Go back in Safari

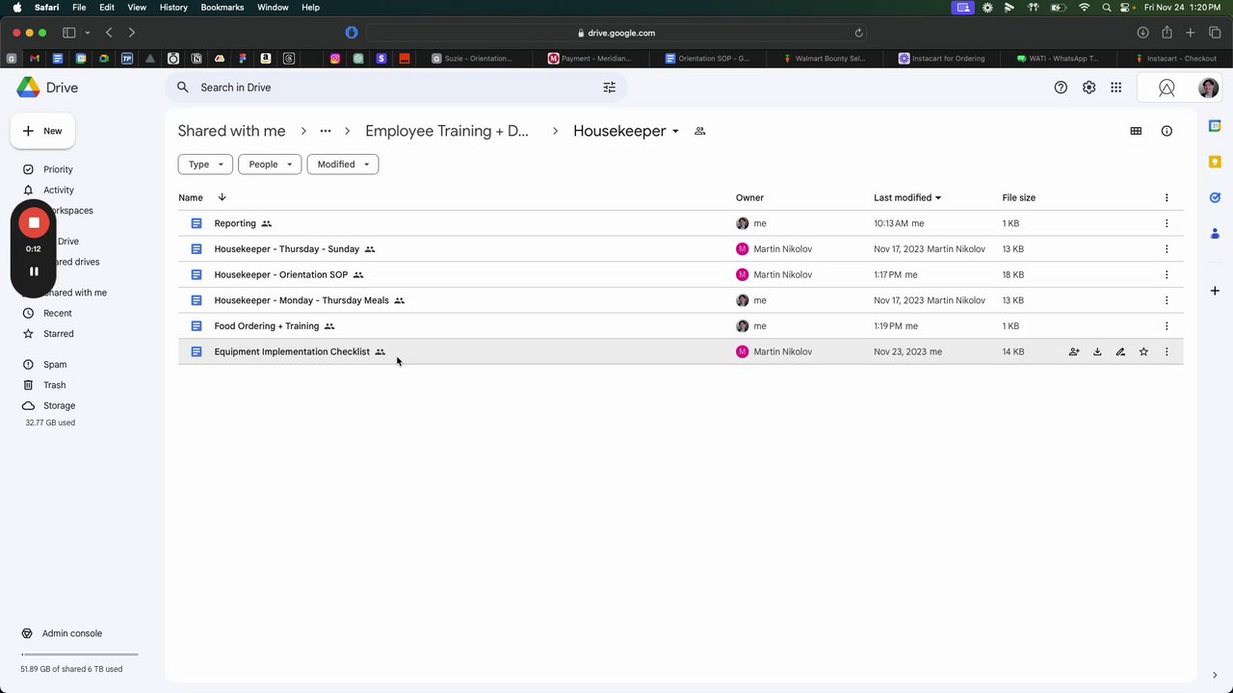click(109, 33)
